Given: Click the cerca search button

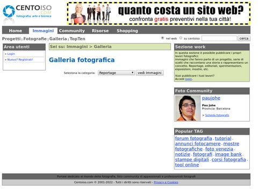Looking at the screenshot, I should tap(244, 38).
